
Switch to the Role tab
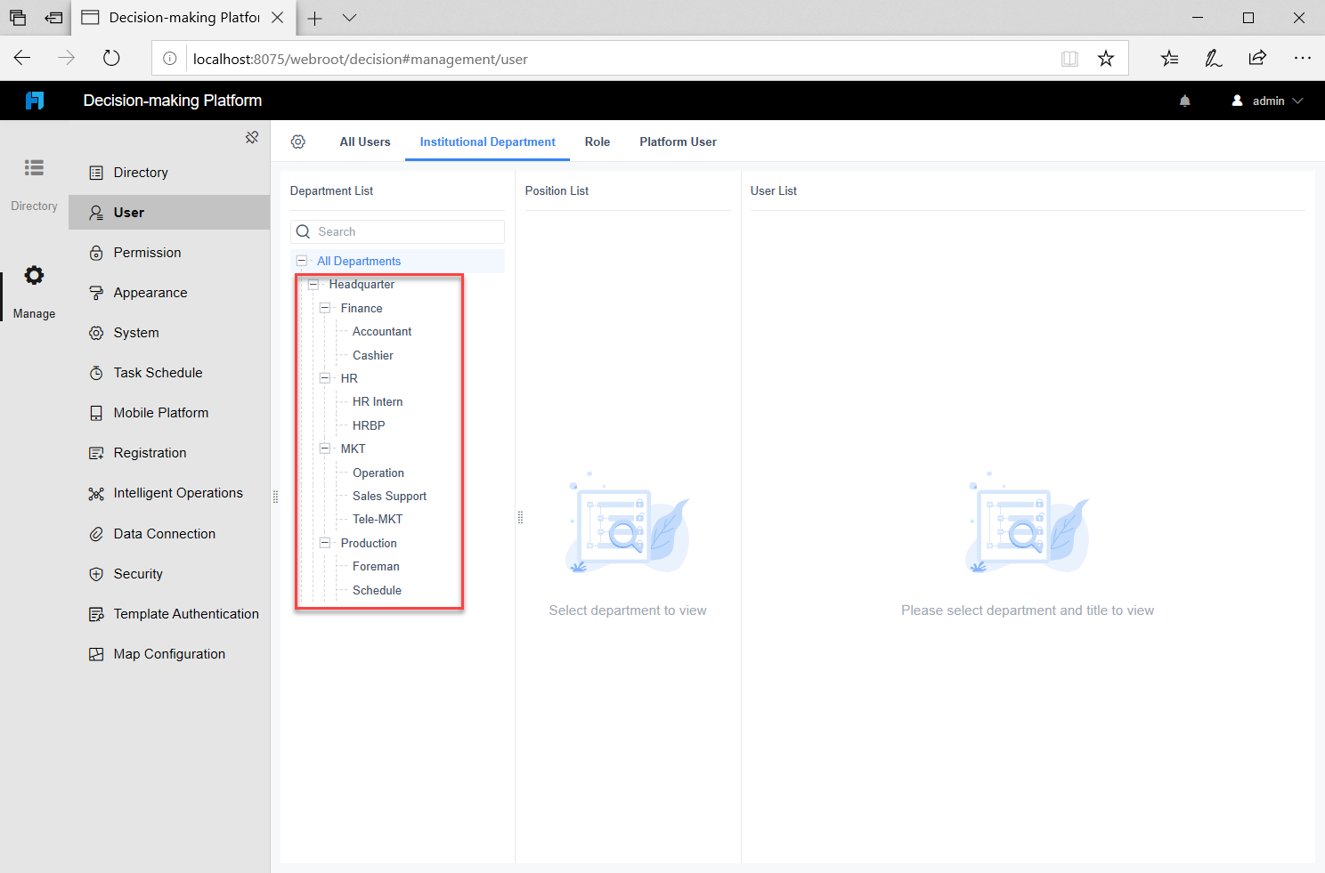click(597, 141)
